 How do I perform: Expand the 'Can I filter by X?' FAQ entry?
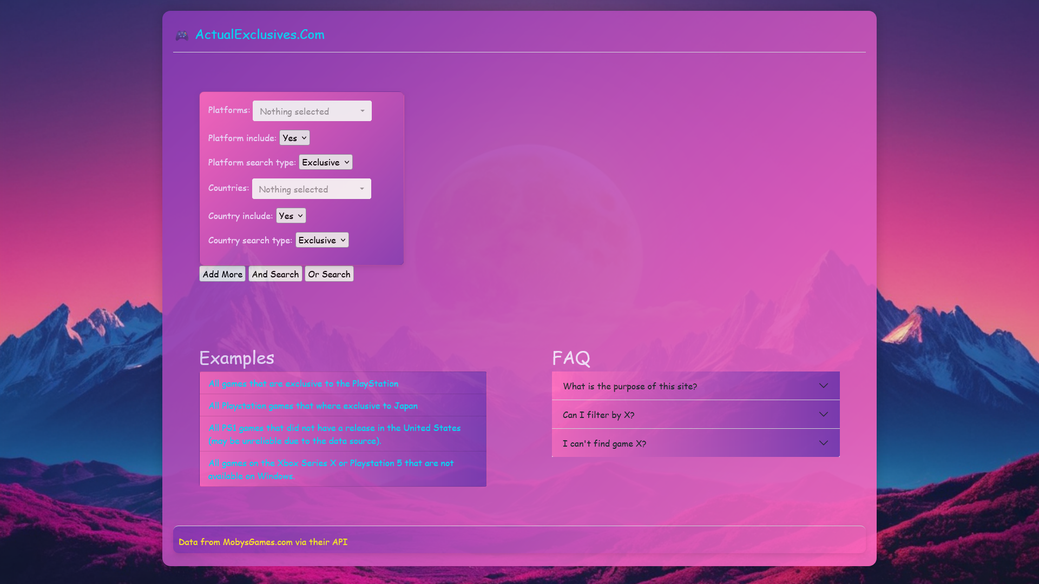coord(695,414)
